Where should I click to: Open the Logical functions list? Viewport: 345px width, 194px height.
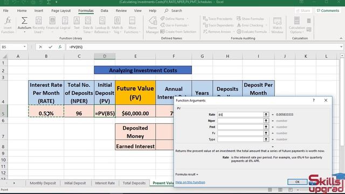click(65, 25)
